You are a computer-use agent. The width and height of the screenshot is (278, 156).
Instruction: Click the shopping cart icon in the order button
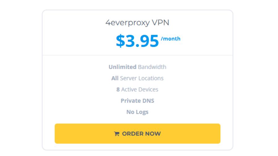[x=116, y=134]
